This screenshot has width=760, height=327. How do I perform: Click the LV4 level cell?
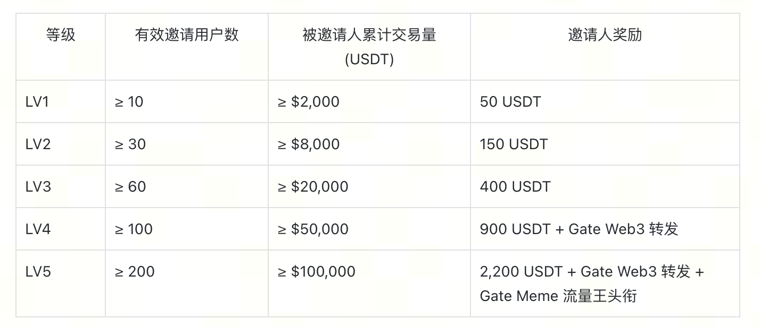pos(38,229)
